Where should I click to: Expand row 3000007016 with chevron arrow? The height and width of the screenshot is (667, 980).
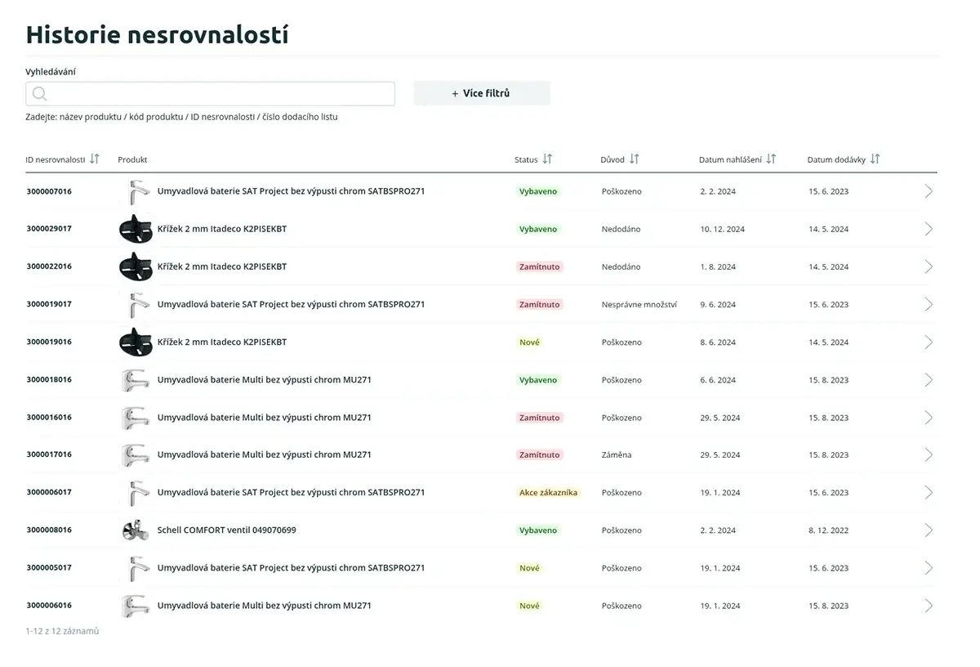pyautogui.click(x=928, y=191)
